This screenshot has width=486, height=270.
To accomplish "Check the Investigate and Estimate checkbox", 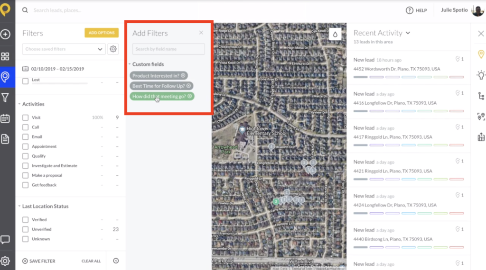I will click(x=26, y=166).
